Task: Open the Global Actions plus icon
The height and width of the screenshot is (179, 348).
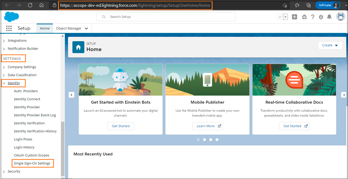Action: click(295, 17)
